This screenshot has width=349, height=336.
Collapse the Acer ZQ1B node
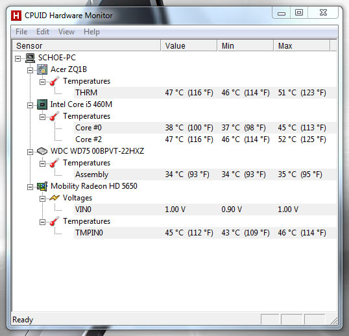(x=30, y=70)
